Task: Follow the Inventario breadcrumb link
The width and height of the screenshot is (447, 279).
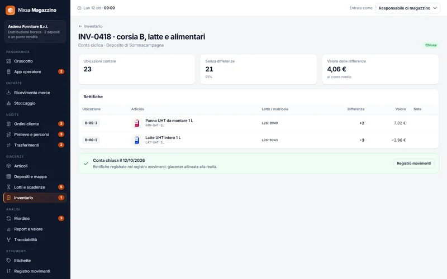Action: tap(93, 26)
